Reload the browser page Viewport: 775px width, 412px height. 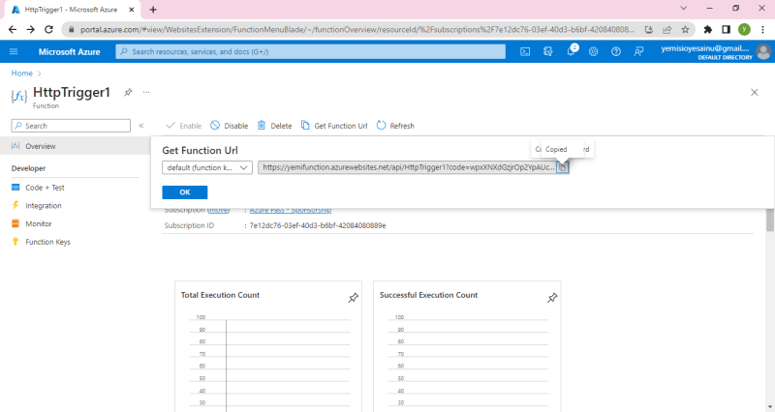[x=48, y=30]
